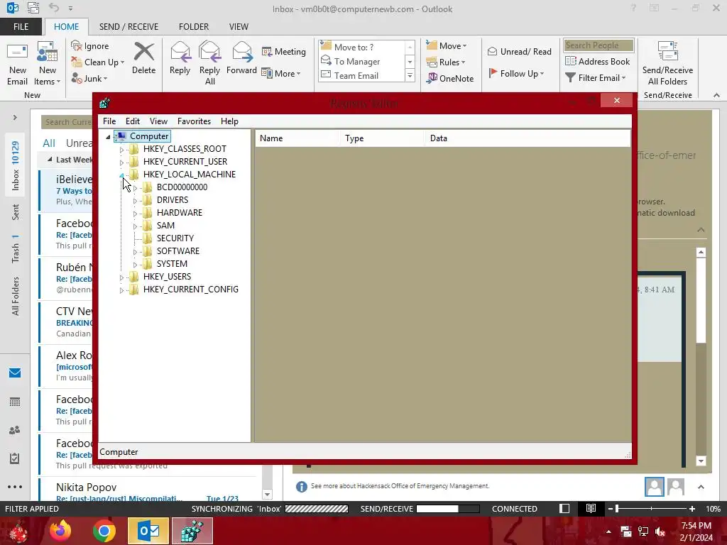Open Registry Editor Favorites menu
Screen dimensions: 727x545
195,121
